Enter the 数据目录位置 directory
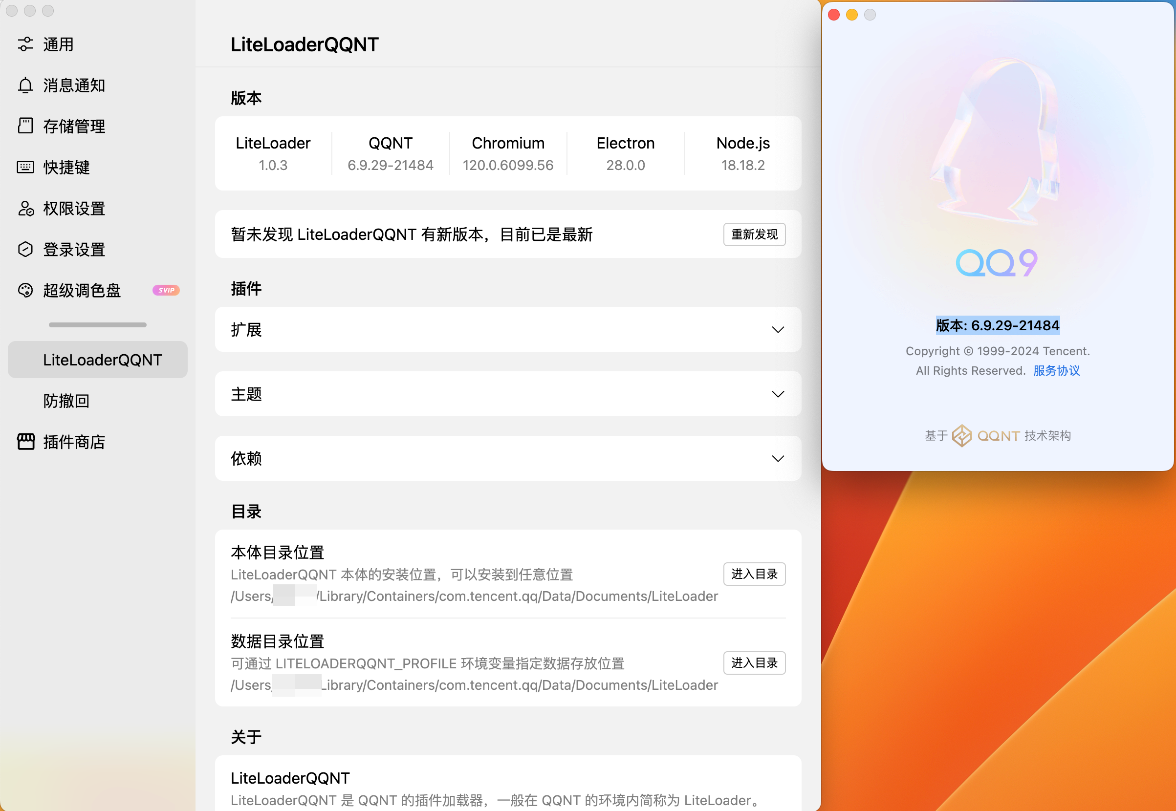Image resolution: width=1176 pixels, height=811 pixels. pos(754,662)
